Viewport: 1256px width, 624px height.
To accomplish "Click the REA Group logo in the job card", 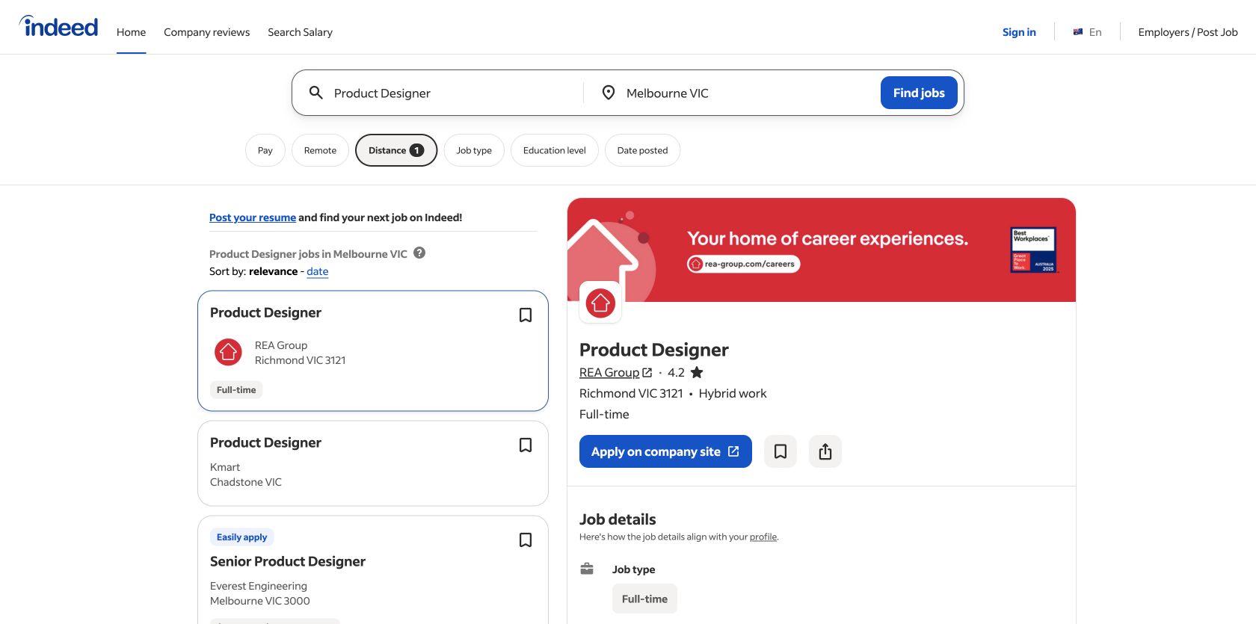I will 228,352.
